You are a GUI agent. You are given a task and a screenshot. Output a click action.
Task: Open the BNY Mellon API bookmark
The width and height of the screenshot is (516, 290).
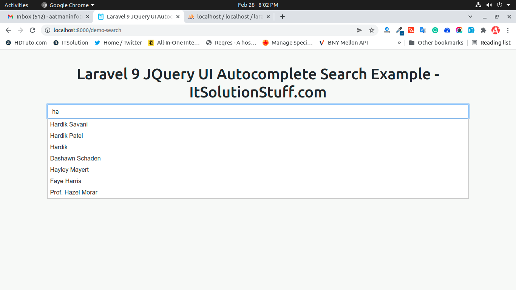coord(343,43)
